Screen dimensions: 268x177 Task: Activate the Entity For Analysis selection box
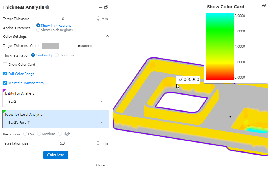click(56, 98)
